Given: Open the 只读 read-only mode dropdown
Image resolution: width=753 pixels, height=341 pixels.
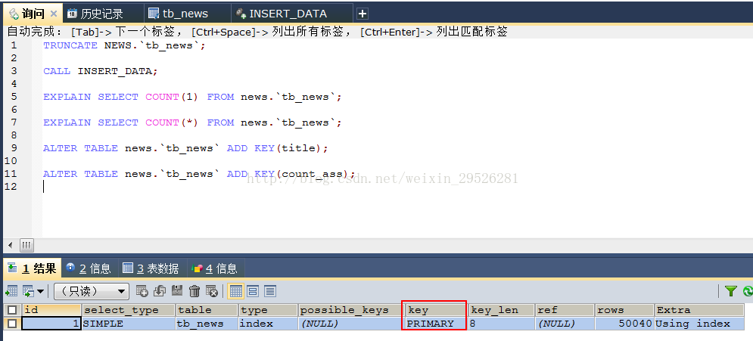Looking at the screenshot, I should (92, 290).
